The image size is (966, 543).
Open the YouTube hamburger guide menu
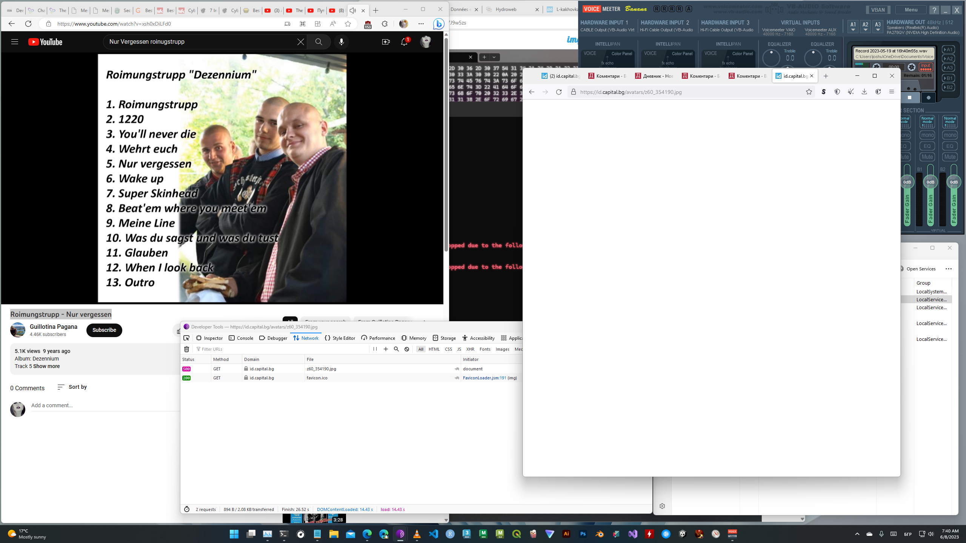(15, 42)
